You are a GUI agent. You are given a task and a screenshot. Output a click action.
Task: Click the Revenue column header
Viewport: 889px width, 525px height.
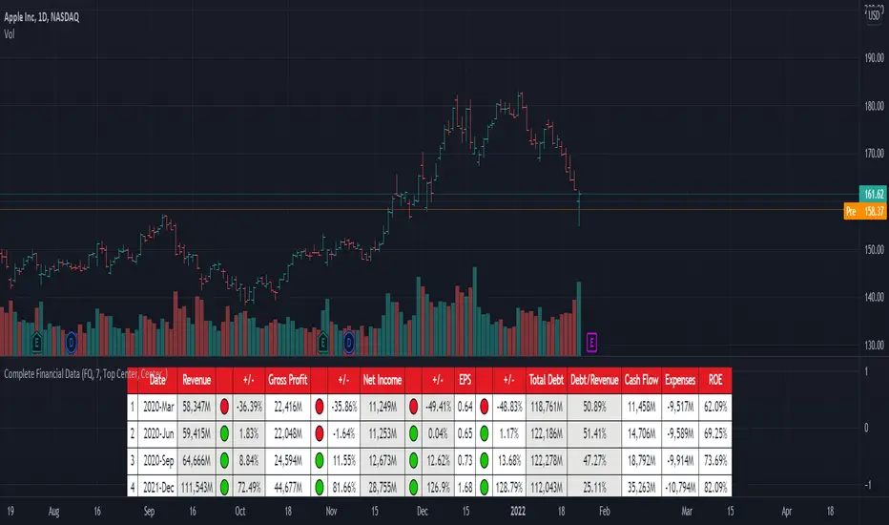pyautogui.click(x=197, y=380)
